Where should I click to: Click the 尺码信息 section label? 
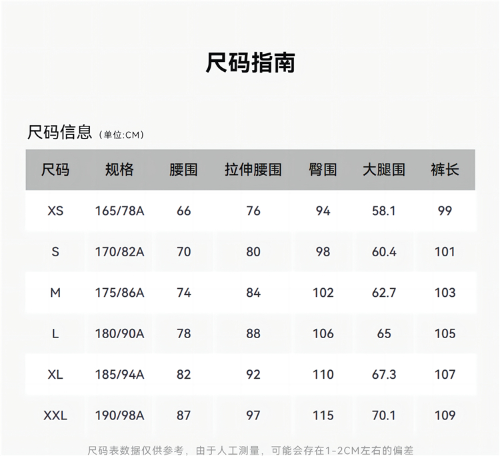pos(59,132)
